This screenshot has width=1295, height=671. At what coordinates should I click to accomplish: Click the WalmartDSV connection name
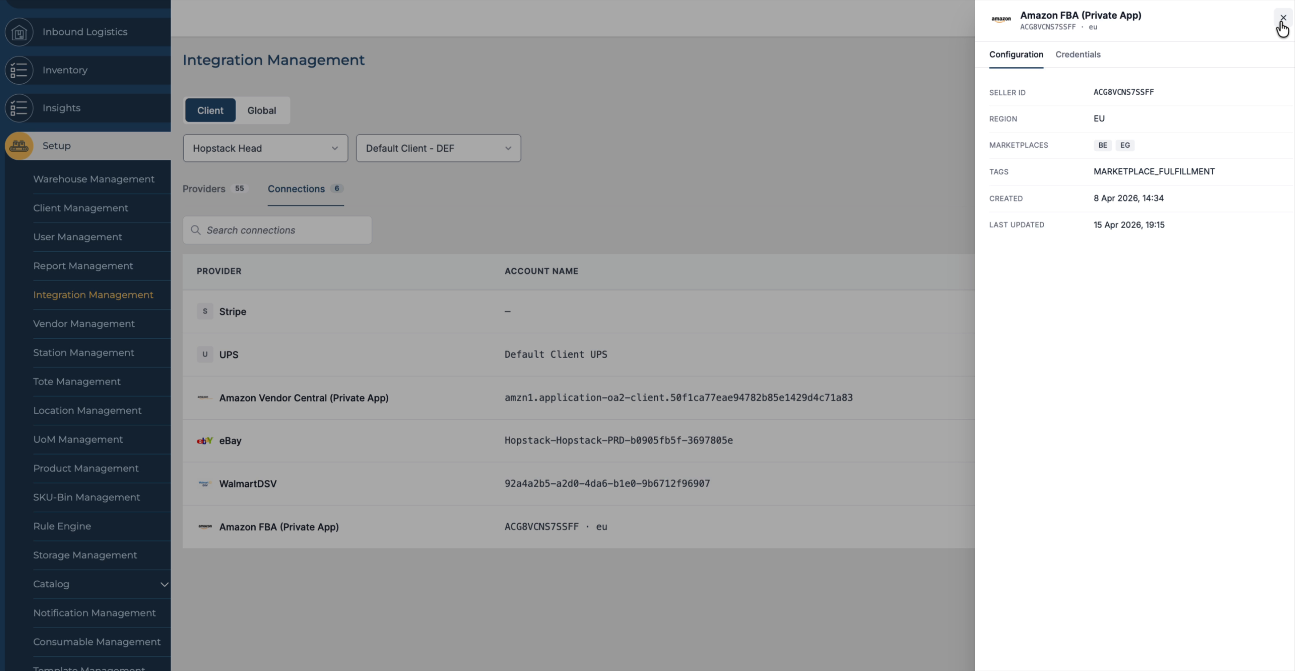pos(248,484)
